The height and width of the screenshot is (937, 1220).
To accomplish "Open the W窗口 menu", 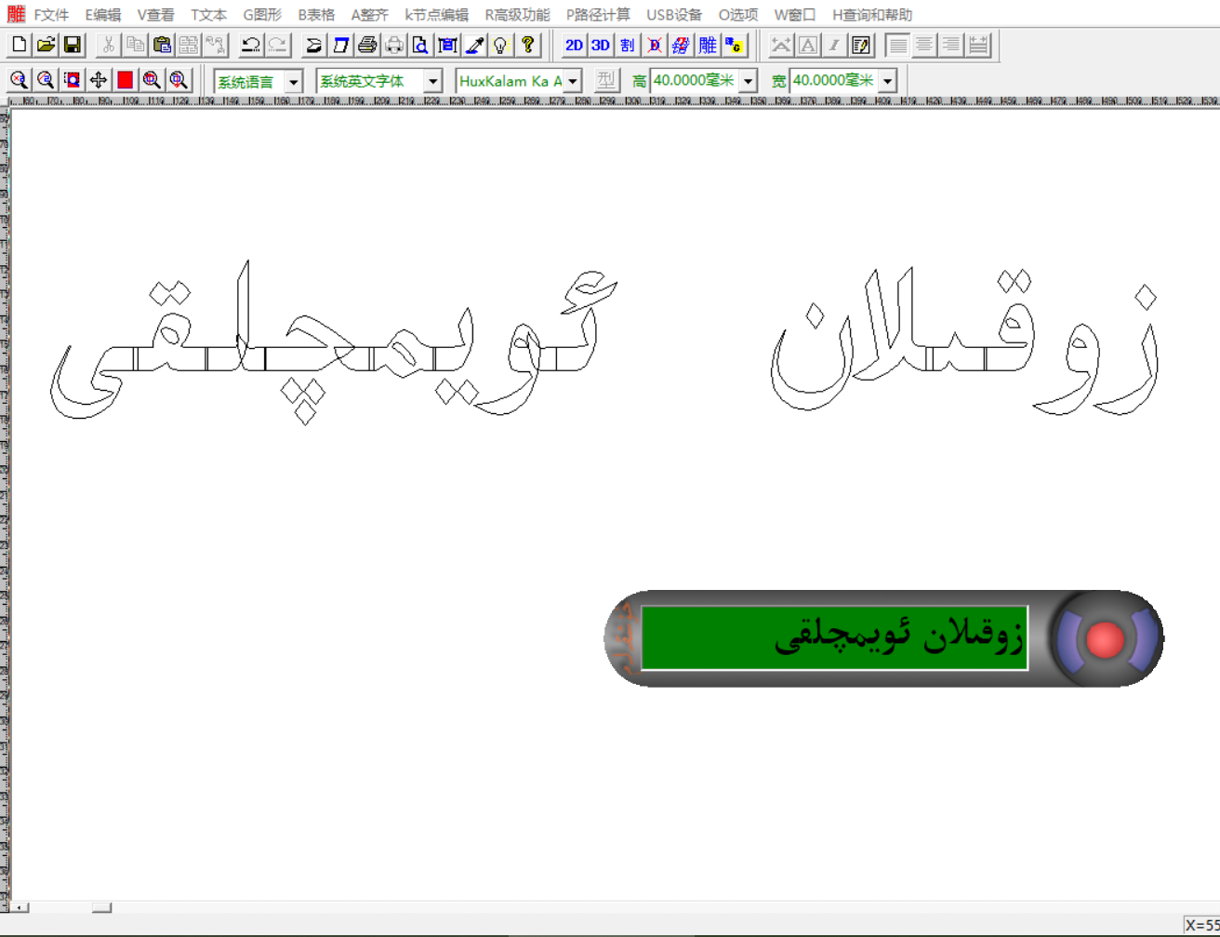I will tap(795, 15).
